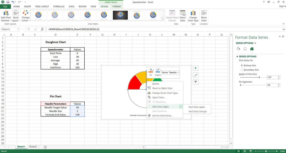Increase Angle of first slice stepper
The height and width of the screenshot is (153, 286).
[x=279, y=76]
